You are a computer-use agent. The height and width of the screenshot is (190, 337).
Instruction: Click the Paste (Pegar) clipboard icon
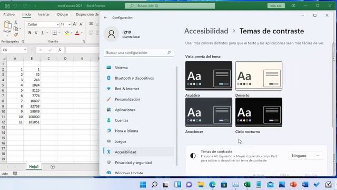coord(7,25)
